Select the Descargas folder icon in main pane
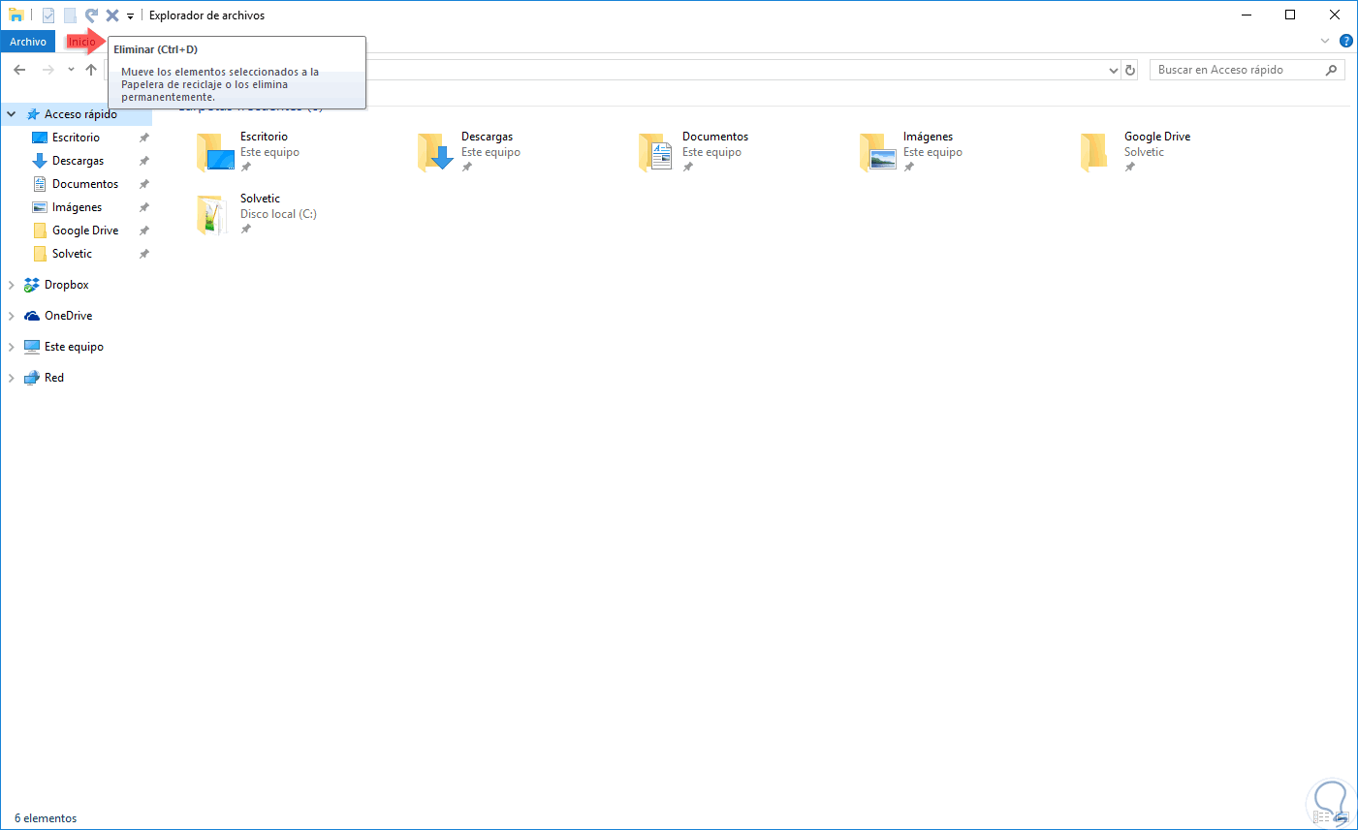The height and width of the screenshot is (830, 1358). (x=436, y=152)
